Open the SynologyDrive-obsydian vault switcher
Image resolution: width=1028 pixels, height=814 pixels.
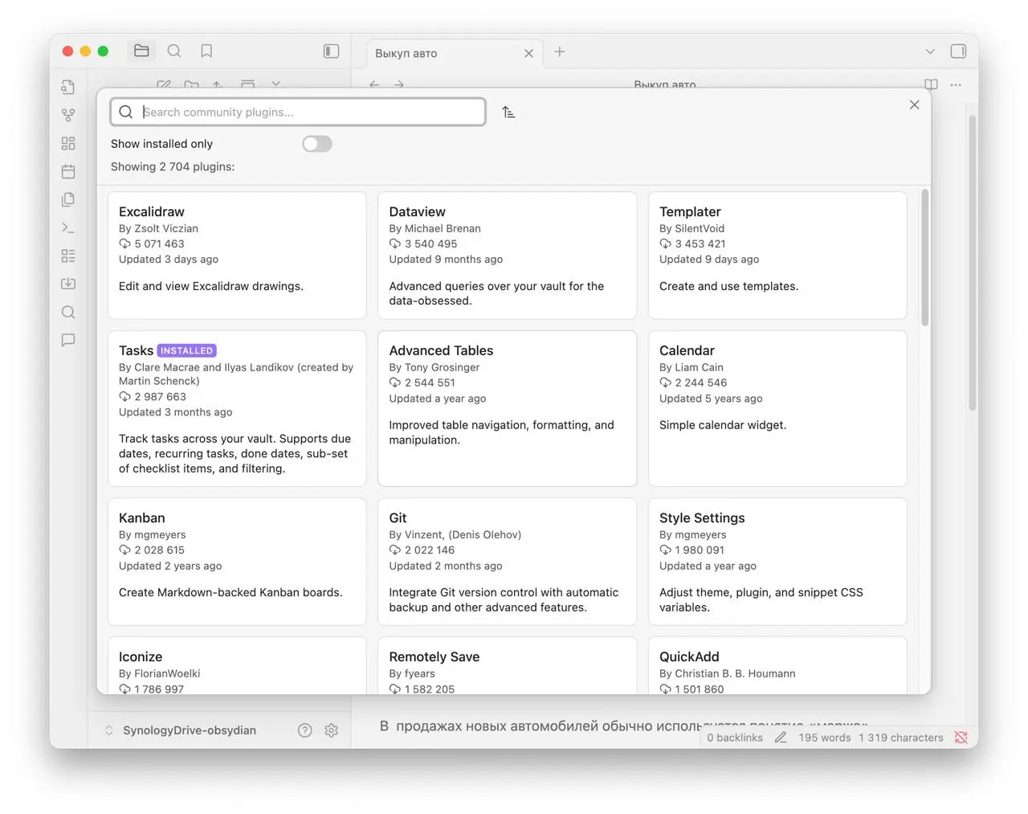click(x=181, y=730)
